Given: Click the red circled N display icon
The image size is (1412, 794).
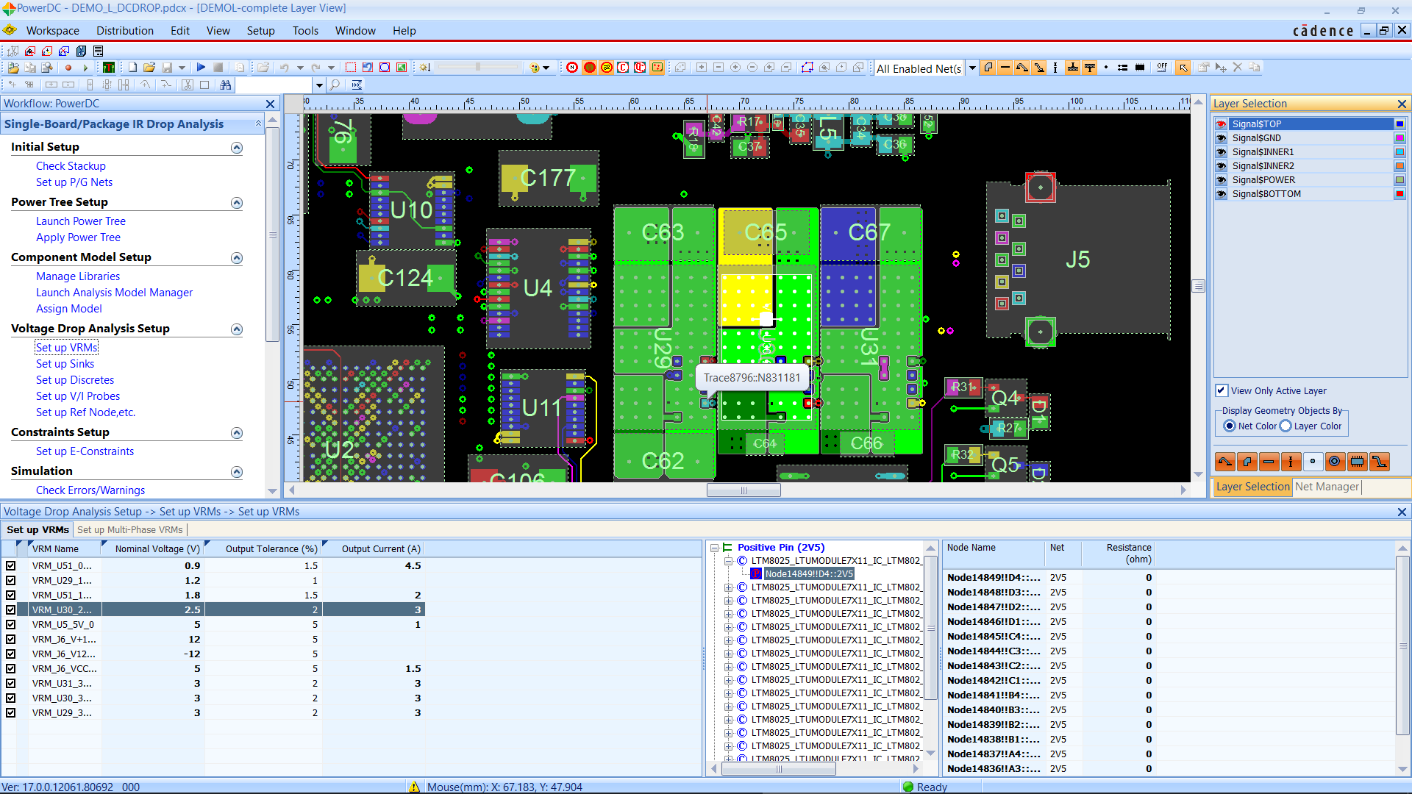Looking at the screenshot, I should tap(572, 67).
